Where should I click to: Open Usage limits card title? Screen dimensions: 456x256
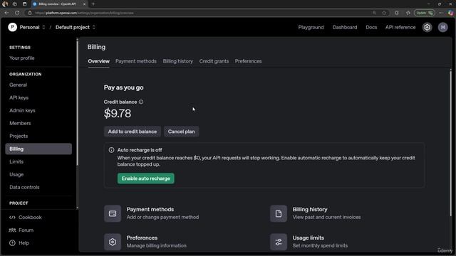tap(309, 238)
